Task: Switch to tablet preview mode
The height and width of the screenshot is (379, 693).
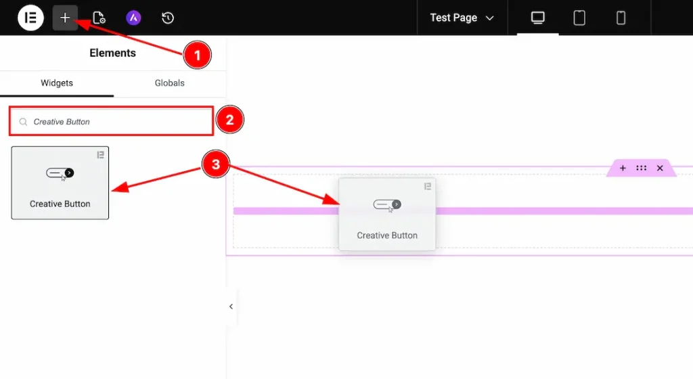Action: [579, 18]
